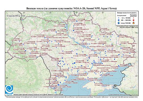The width and height of the screenshot is (143, 101).
Task: Click the date stamp 13 вересня 2021
Action: pos(15,16)
